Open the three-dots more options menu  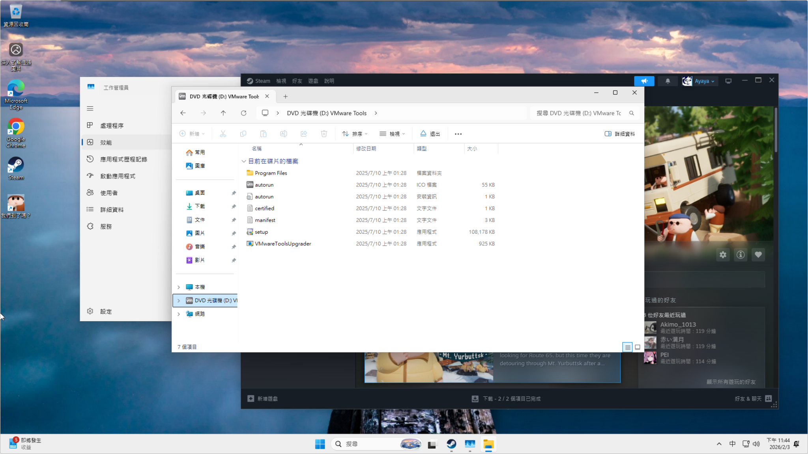pyautogui.click(x=458, y=134)
